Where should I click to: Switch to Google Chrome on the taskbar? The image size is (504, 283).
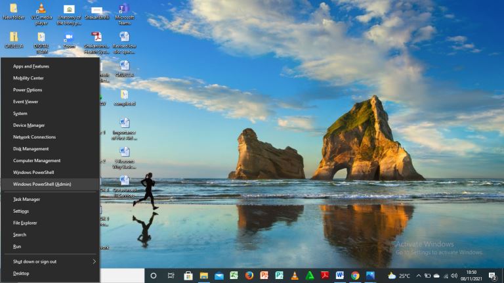pyautogui.click(x=355, y=276)
